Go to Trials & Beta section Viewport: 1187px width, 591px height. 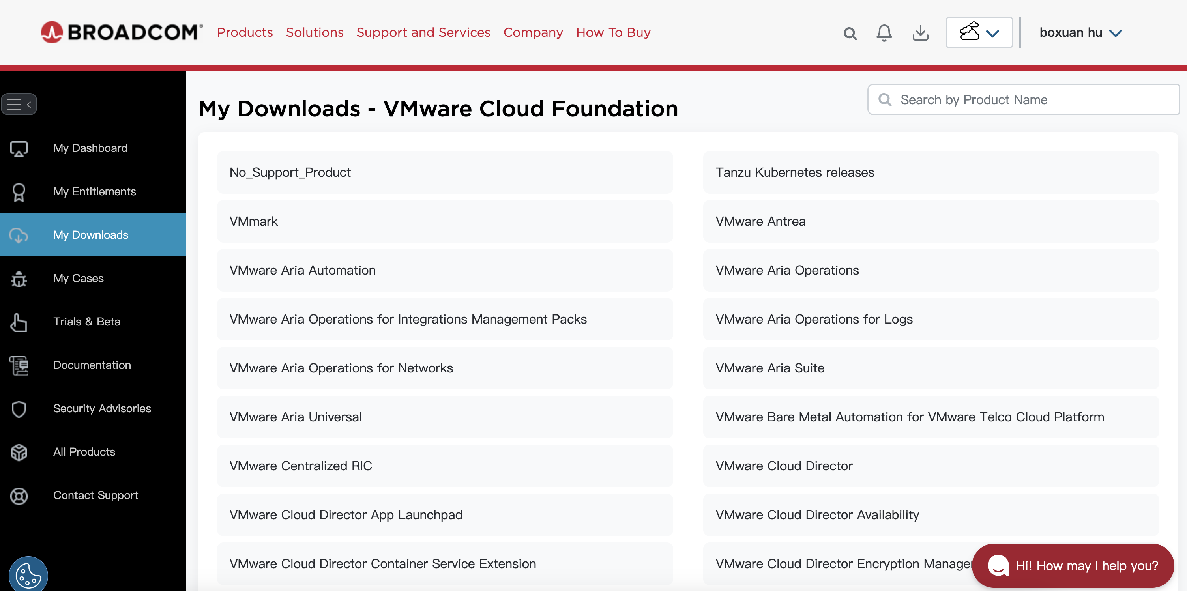[87, 322]
